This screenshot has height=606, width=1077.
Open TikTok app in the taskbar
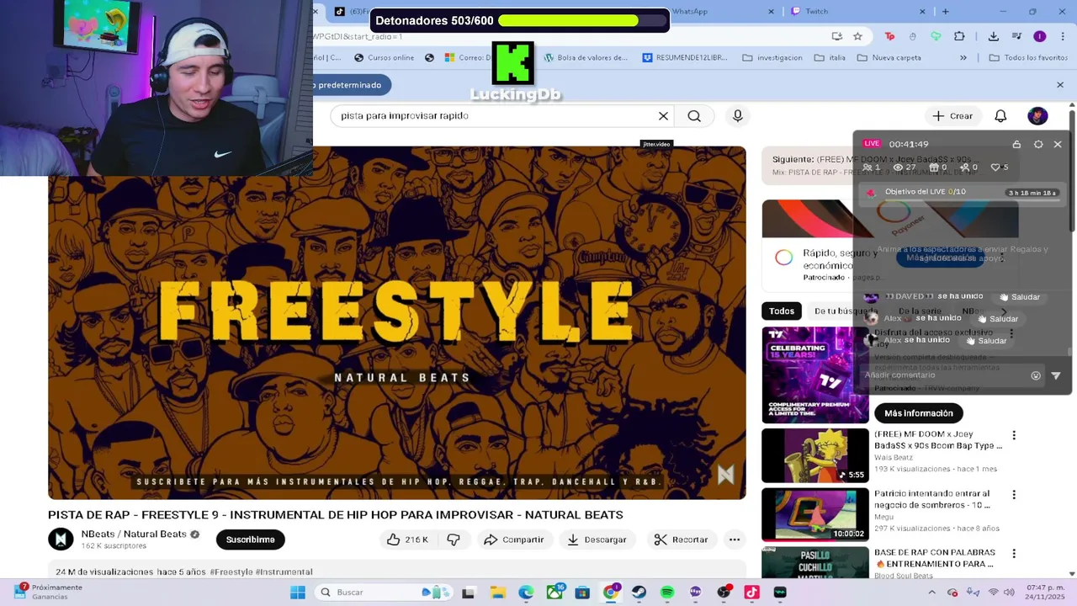751,593
